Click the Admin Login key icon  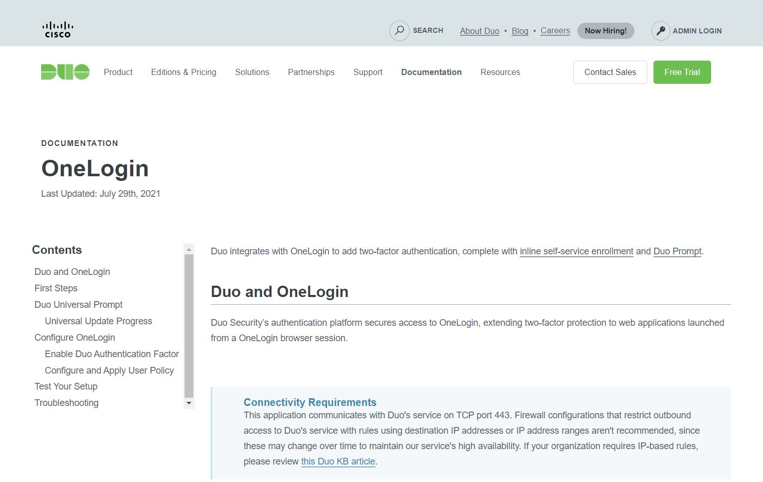[x=661, y=31]
